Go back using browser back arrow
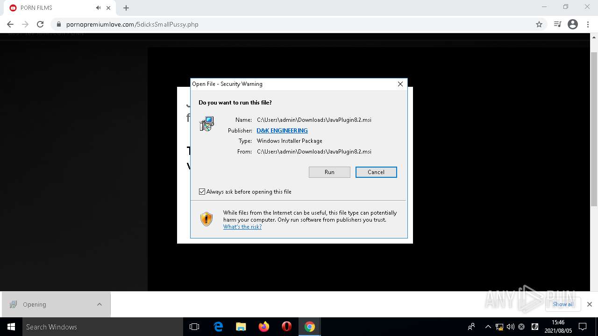Screen dimensions: 598x336 [10, 24]
